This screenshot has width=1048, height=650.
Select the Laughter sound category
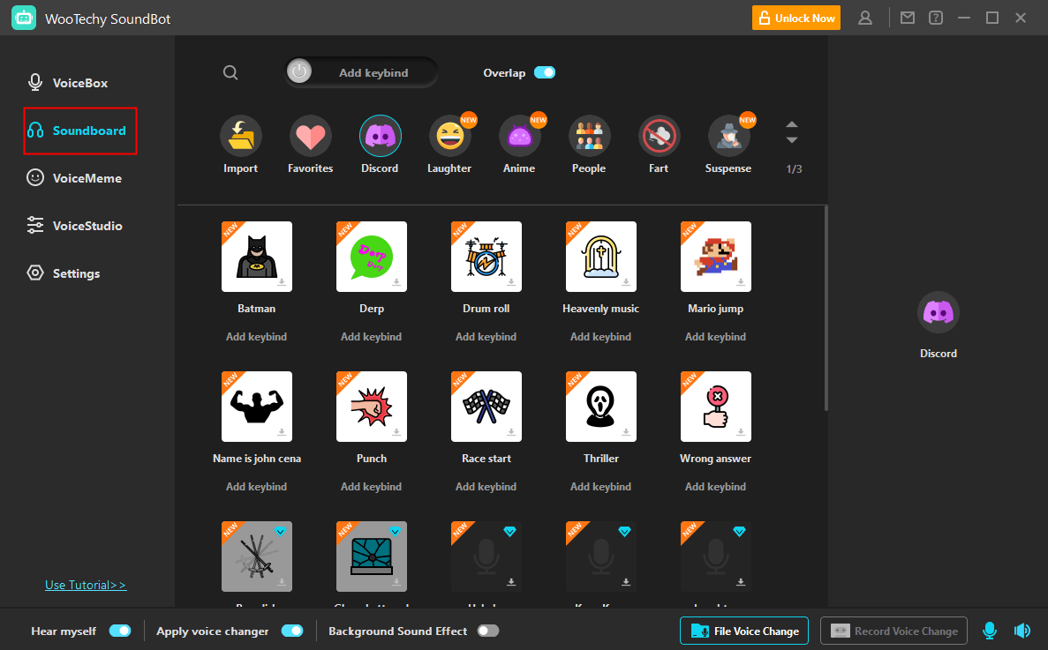[x=449, y=136]
